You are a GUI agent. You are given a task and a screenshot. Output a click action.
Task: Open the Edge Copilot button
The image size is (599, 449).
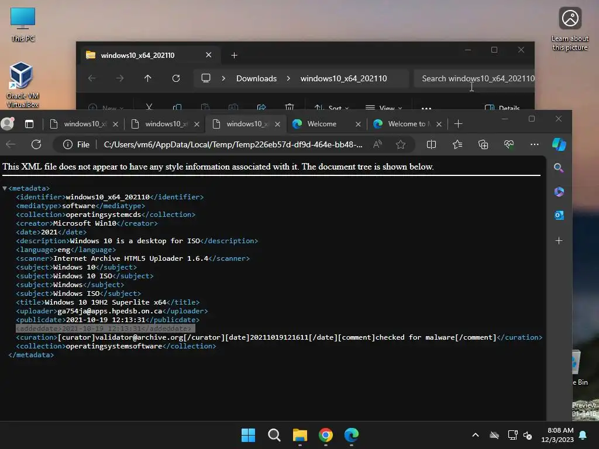tap(559, 144)
